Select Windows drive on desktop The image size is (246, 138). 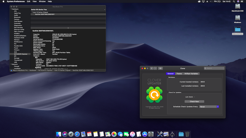pyautogui.click(x=238, y=19)
